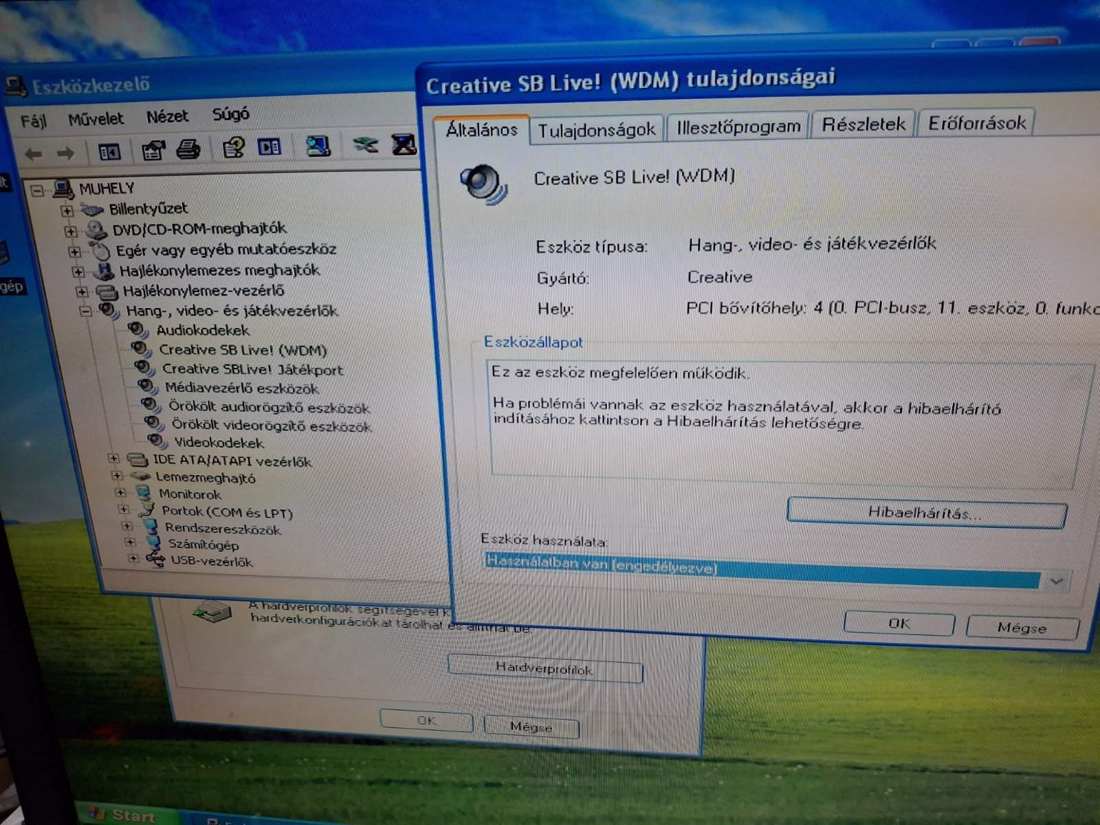Click the Hibaelhárítás... button
This screenshot has width=1100, height=825.
[x=926, y=512]
